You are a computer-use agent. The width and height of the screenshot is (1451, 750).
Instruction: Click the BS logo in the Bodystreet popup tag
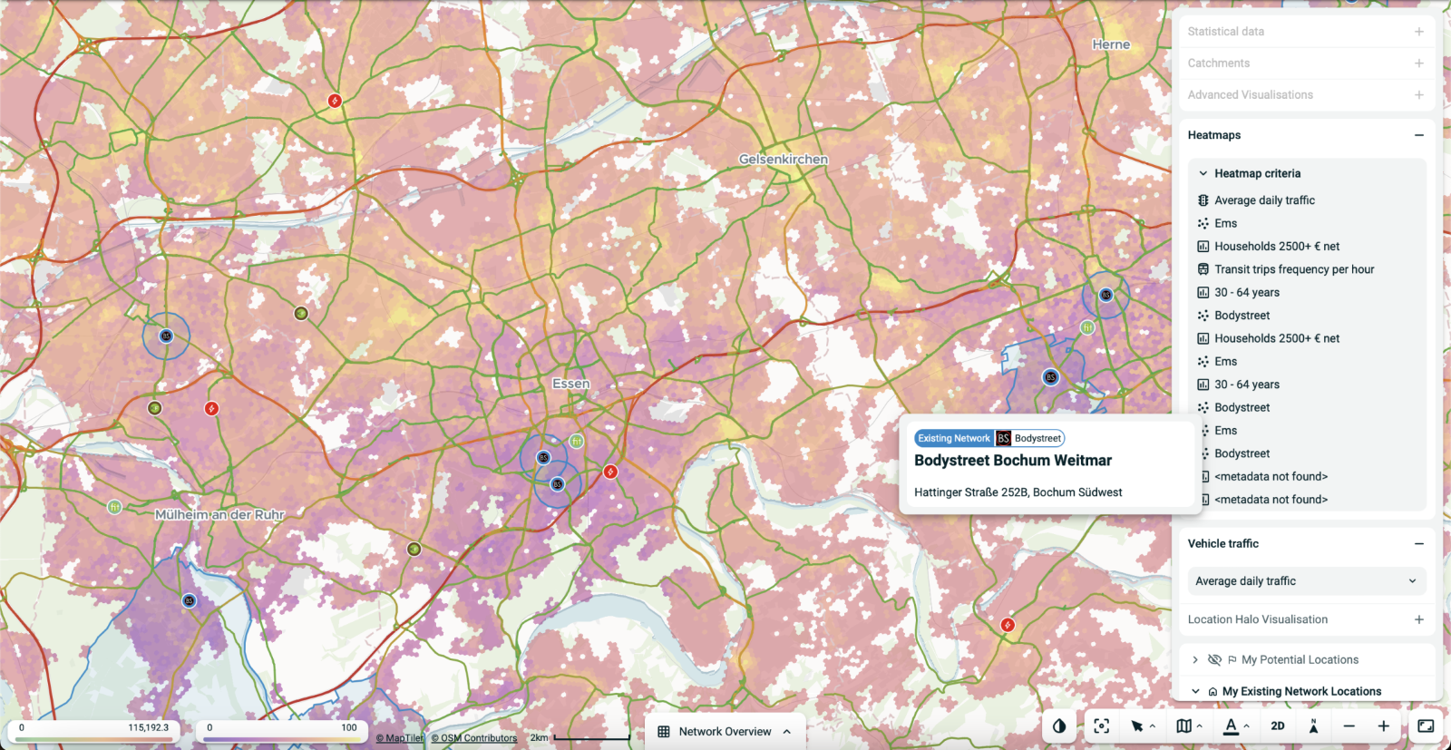[x=1003, y=438]
